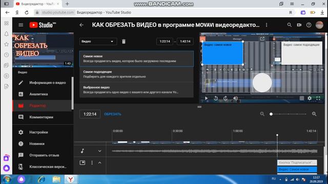Image resolution: width=328 pixels, height=184 pixels.
Task: Click Yandex Browser taskbar icon
Action: tap(71, 179)
